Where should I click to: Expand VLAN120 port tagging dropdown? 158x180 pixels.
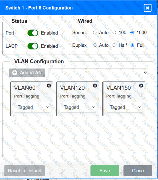(x=78, y=107)
